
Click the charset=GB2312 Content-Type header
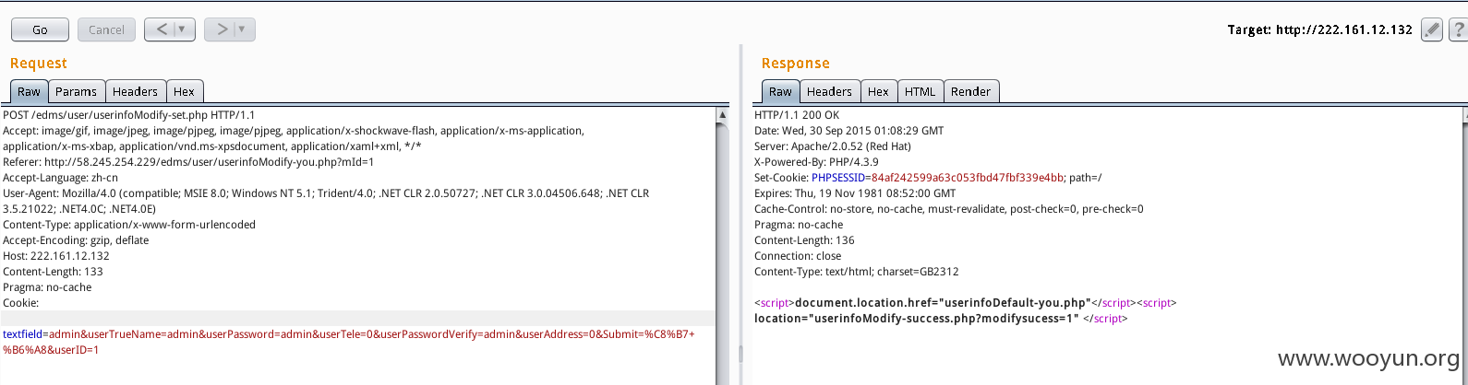857,272
